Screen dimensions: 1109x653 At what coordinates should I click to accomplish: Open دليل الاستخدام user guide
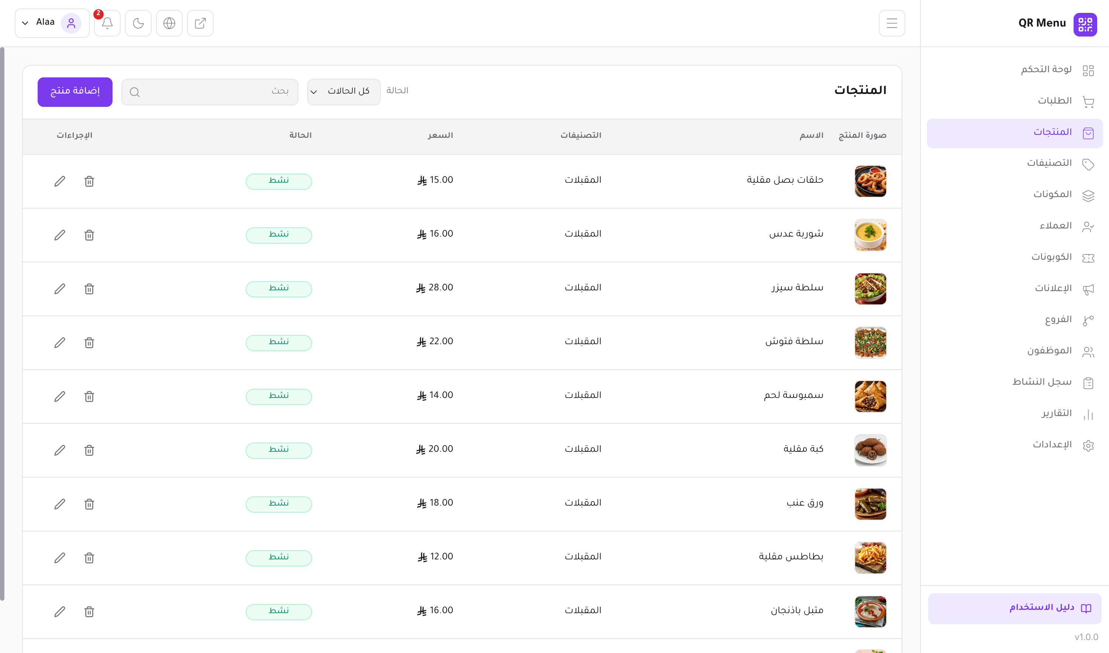coord(1015,608)
